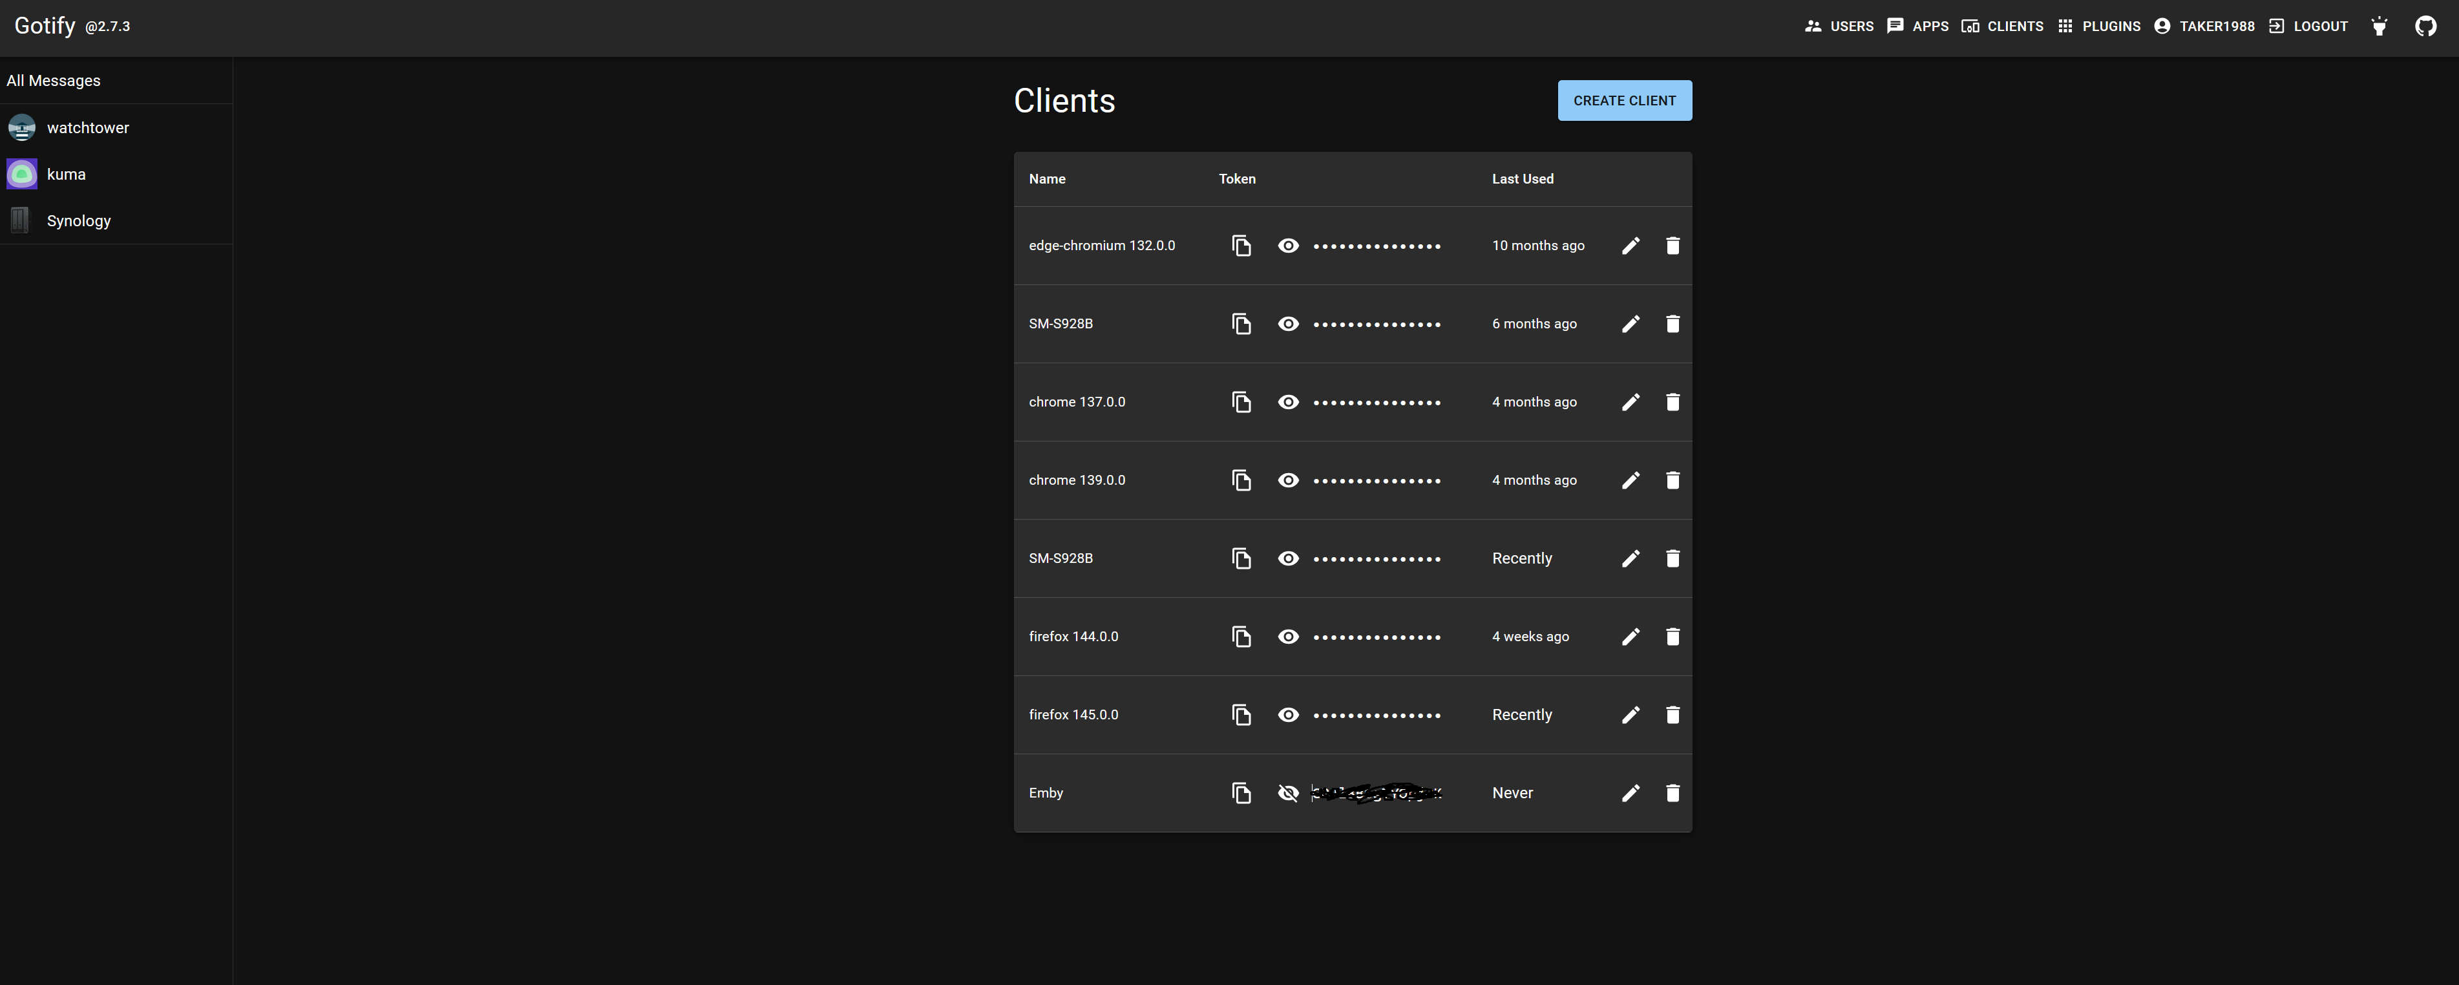Edit the chrome 139.0.0 client
The height and width of the screenshot is (985, 2459).
tap(1631, 480)
